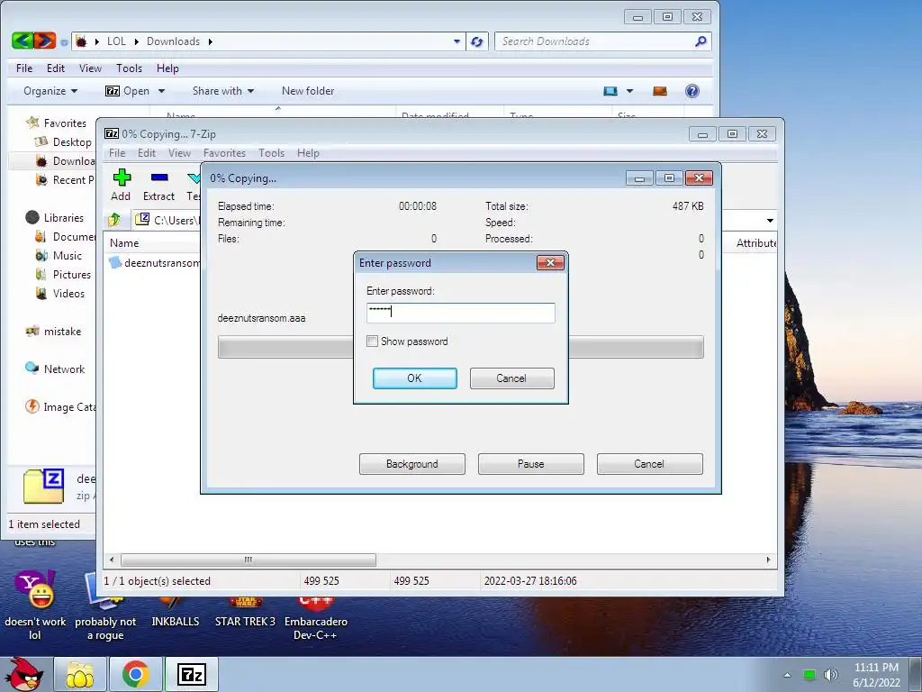This screenshot has width=922, height=692.
Task: Sort by Name column in 7-Zip
Action: pyautogui.click(x=124, y=243)
